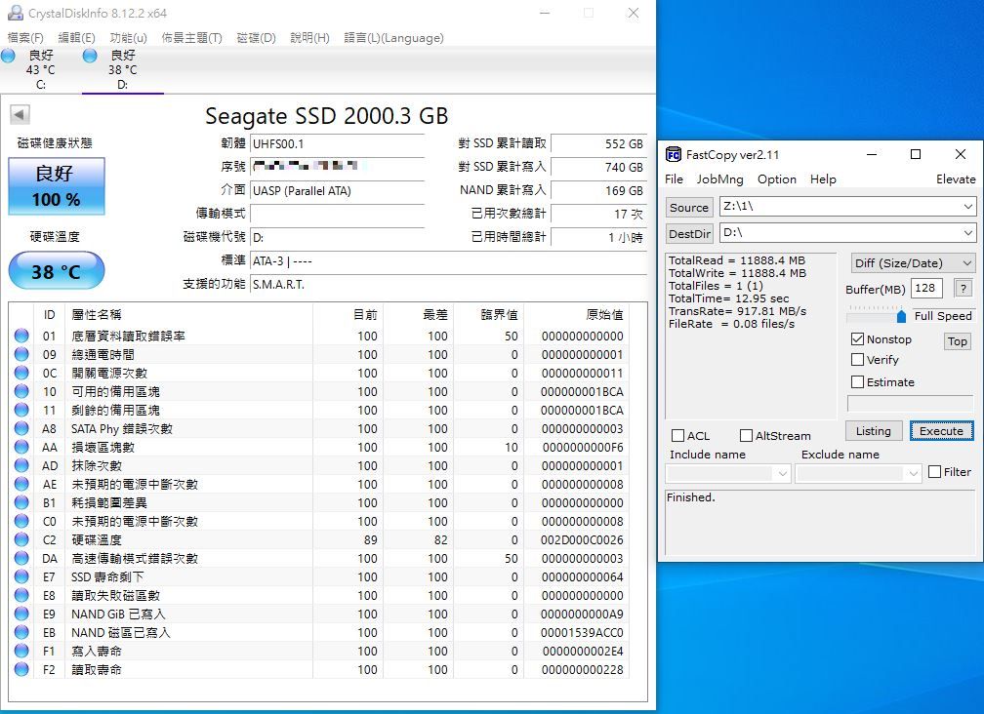Screen dimensions: 984x714
Task: Click the Elevate link in FastCopy
Action: [x=956, y=179]
